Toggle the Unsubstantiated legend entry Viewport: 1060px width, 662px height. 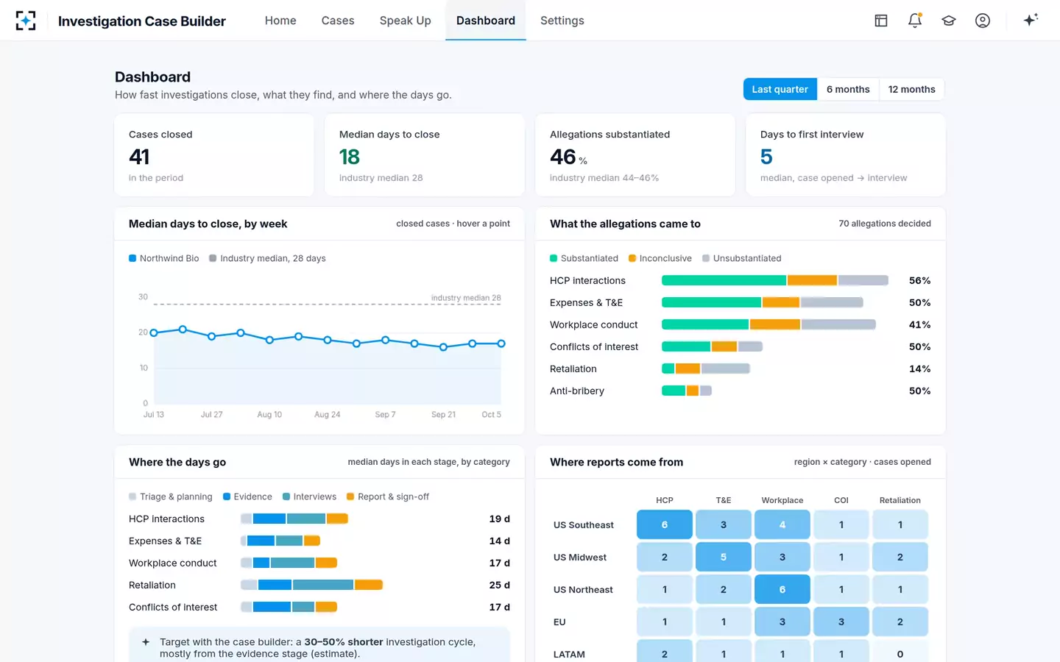[741, 258]
